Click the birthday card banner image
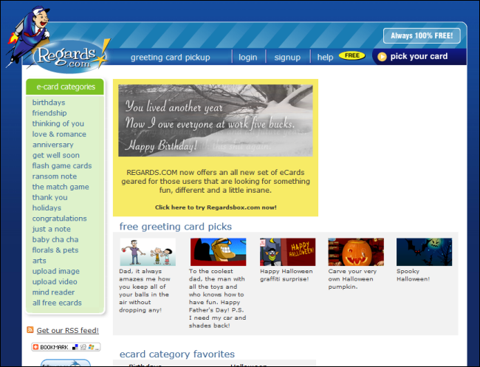Image resolution: width=480 pixels, height=367 pixels. (216, 120)
